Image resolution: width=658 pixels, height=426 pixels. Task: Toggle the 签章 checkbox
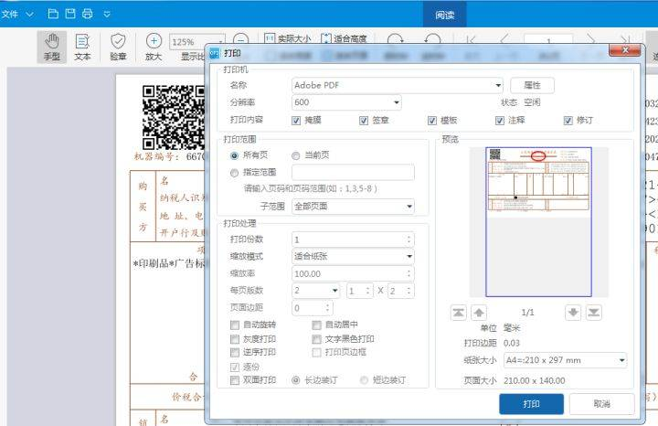tap(364, 121)
